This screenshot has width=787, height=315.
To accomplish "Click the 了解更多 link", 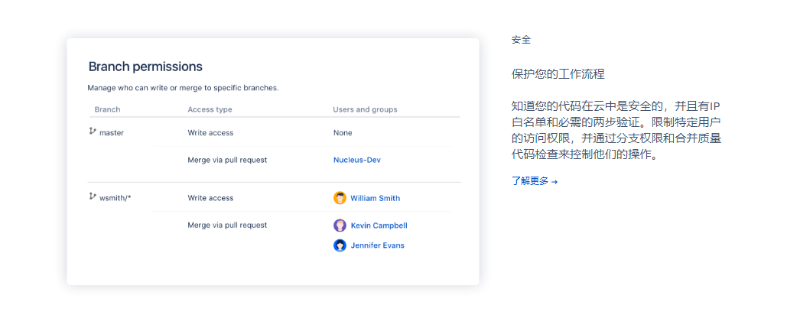I will pos(535,181).
